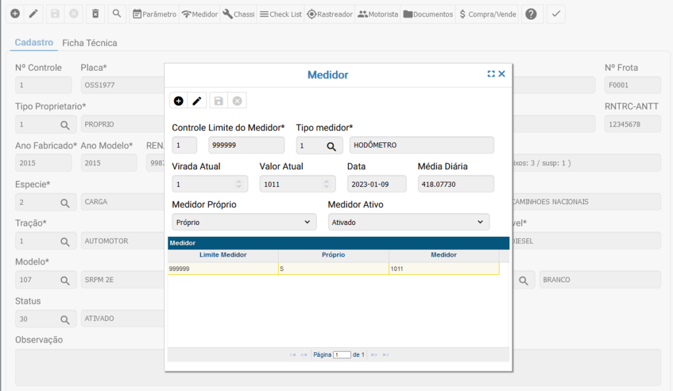This screenshot has width=673, height=391.
Task: Select the Cadastro tab
Action: pyautogui.click(x=34, y=43)
